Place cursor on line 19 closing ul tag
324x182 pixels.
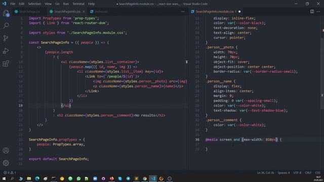coord(66,106)
